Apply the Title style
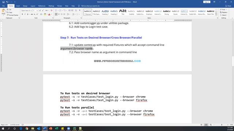This screenshot has width=234, height=131. [x=123, y=12]
